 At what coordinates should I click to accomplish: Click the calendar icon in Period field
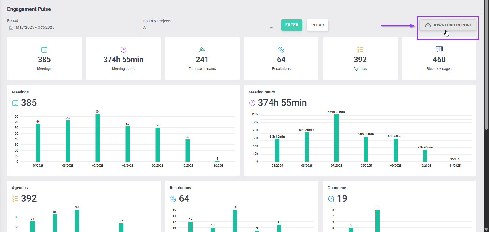pos(11,28)
